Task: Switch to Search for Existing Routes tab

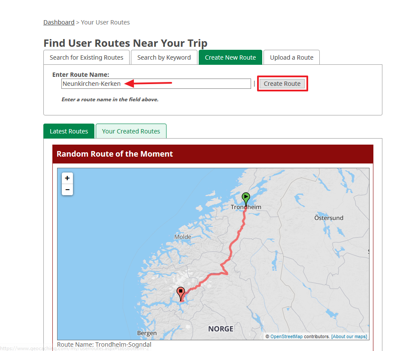Action: click(x=86, y=57)
